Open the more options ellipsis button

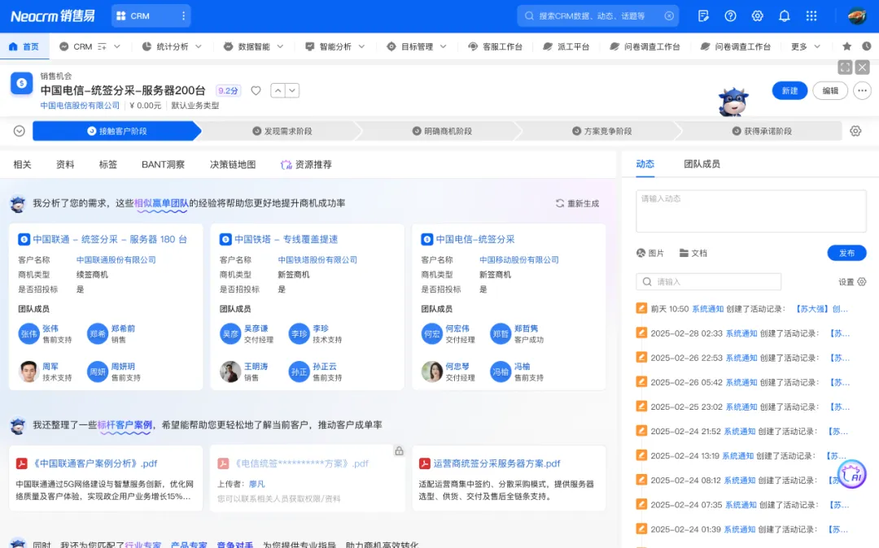click(863, 90)
